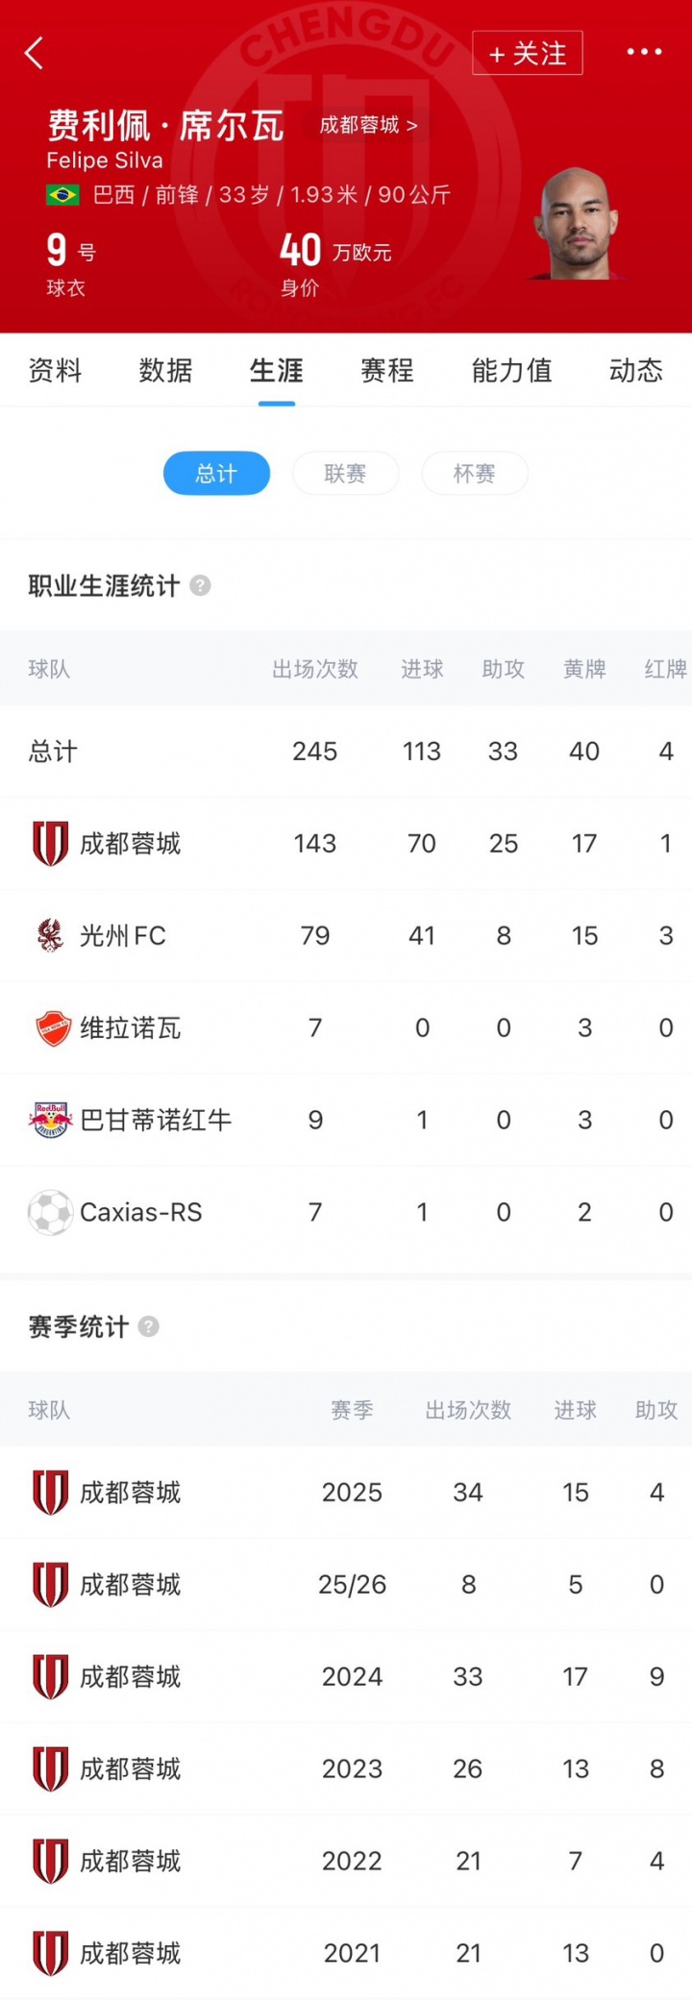Select the 联赛 filter pill
Screen dimensions: 692x2002
[x=345, y=473]
